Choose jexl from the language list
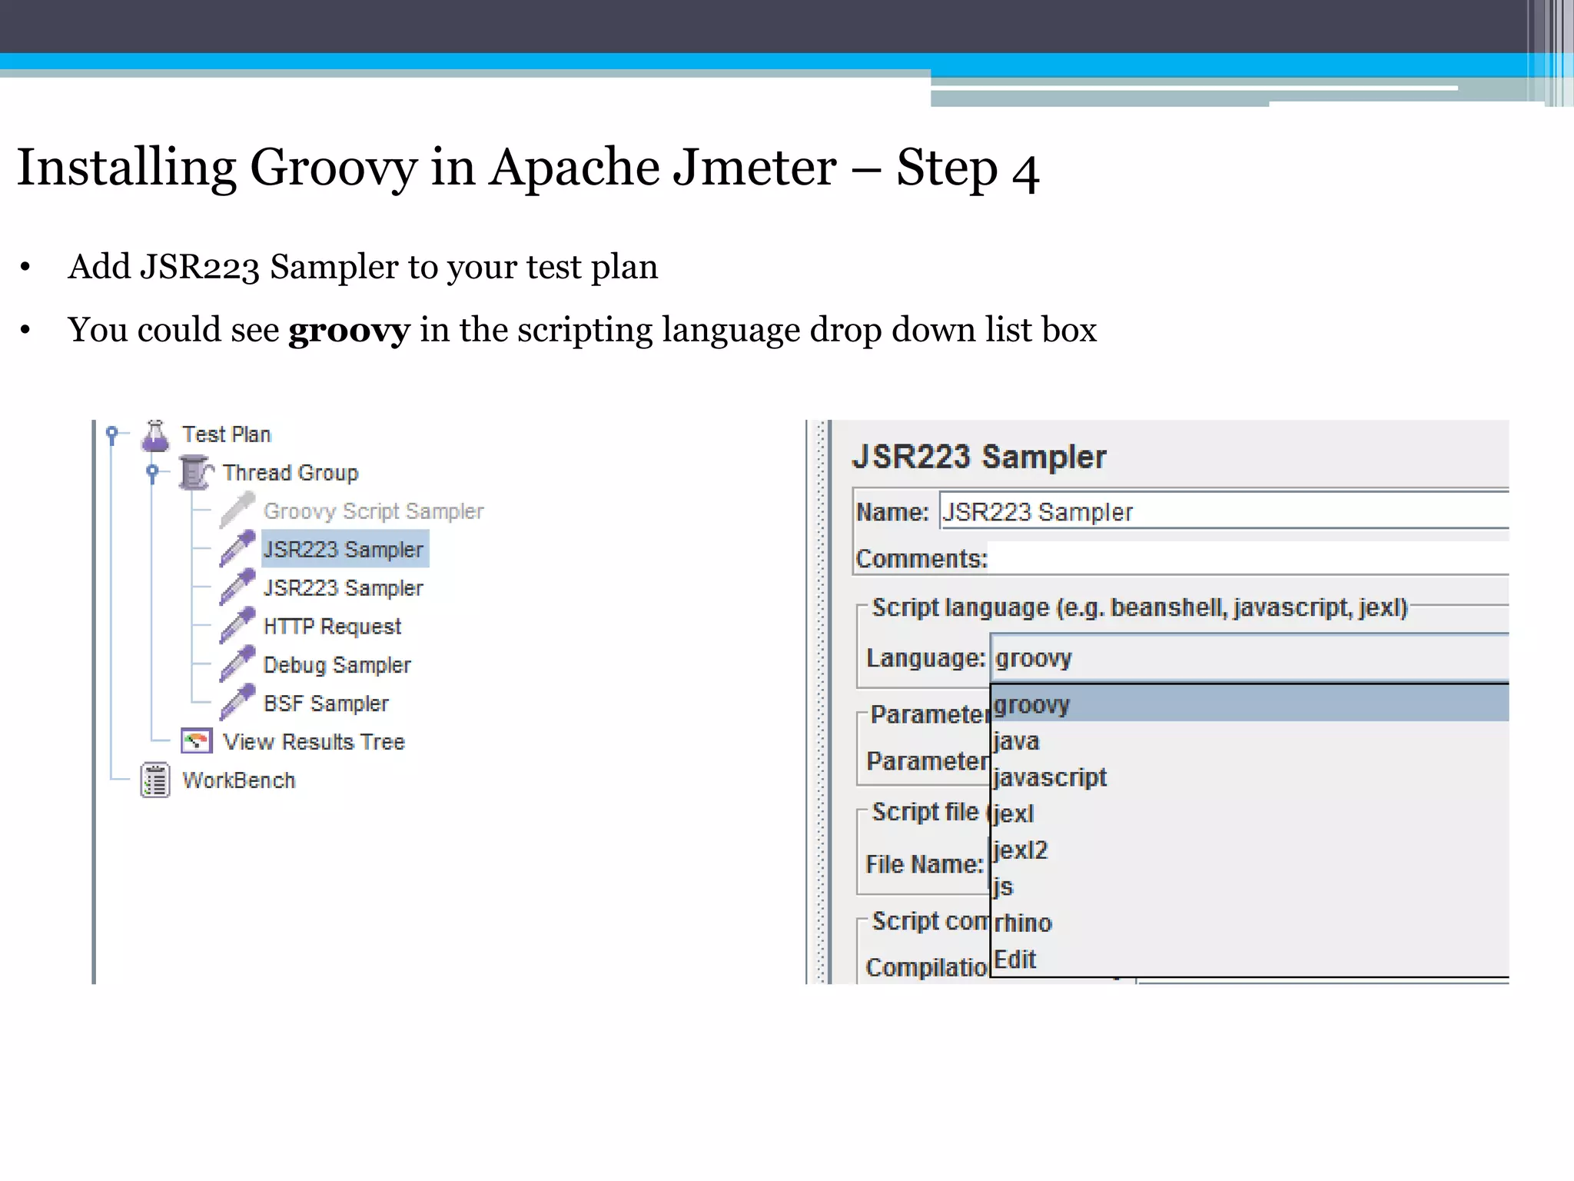The height and width of the screenshot is (1181, 1574). pos(1250,813)
